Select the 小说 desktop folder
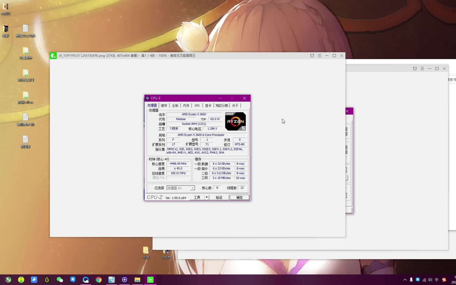The height and width of the screenshot is (285, 456). point(146,253)
